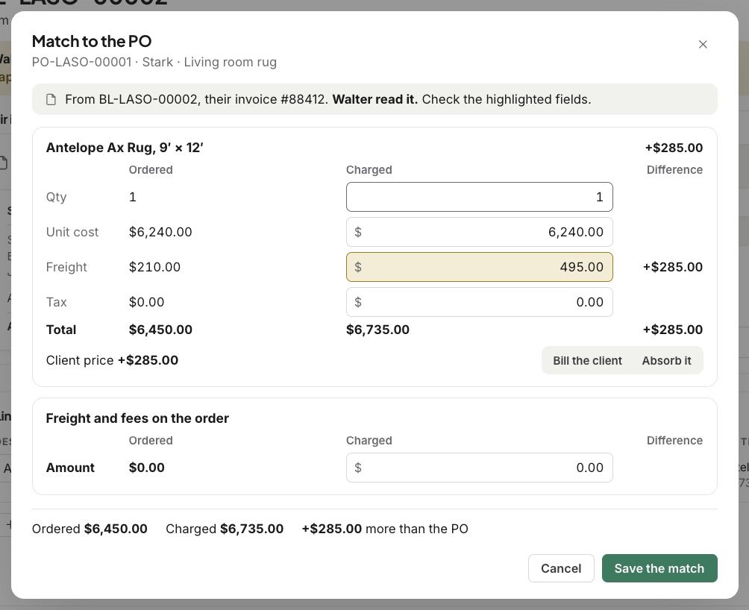The height and width of the screenshot is (610, 749).
Task: Click ordered Freight $210.00 value
Action: 154,267
